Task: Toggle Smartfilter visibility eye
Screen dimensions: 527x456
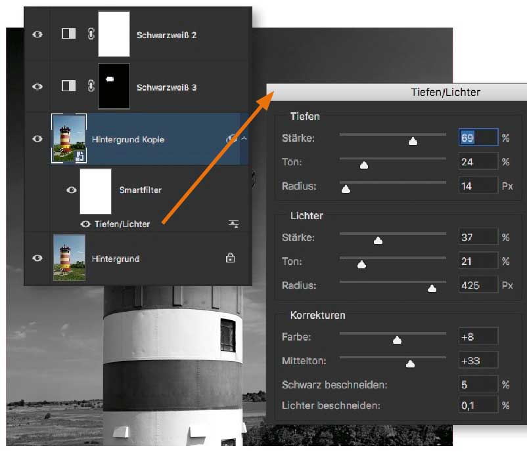Action: 71,190
